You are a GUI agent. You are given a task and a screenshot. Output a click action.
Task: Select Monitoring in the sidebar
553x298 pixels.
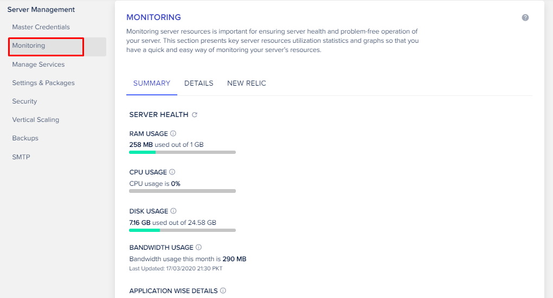(x=29, y=46)
